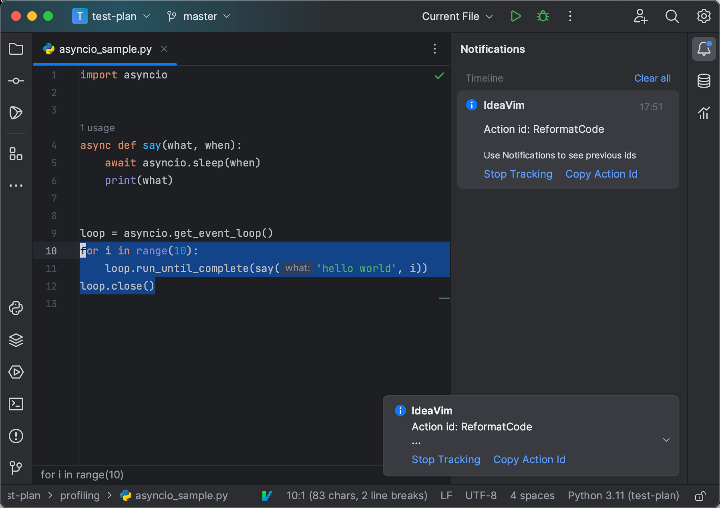This screenshot has height=508, width=720.
Task: Click Clear all in Notifications timeline
Action: pyautogui.click(x=652, y=78)
